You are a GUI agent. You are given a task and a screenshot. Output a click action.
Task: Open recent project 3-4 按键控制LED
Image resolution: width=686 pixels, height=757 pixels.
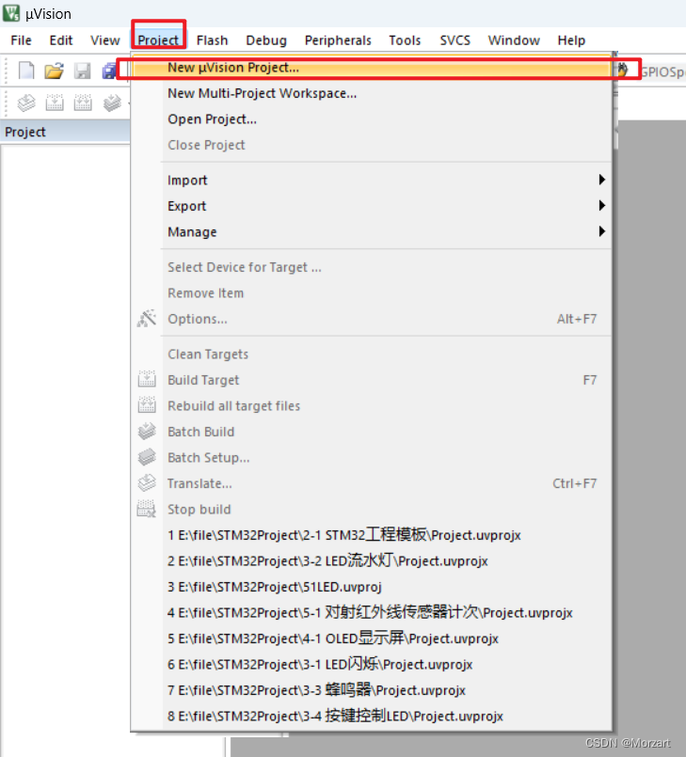(371, 716)
